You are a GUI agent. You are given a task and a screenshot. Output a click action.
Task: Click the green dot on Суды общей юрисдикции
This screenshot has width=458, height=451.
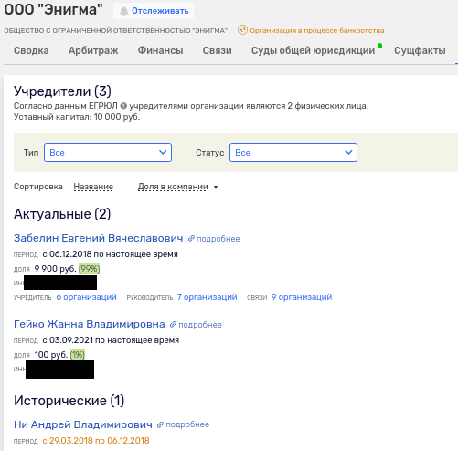tap(379, 46)
